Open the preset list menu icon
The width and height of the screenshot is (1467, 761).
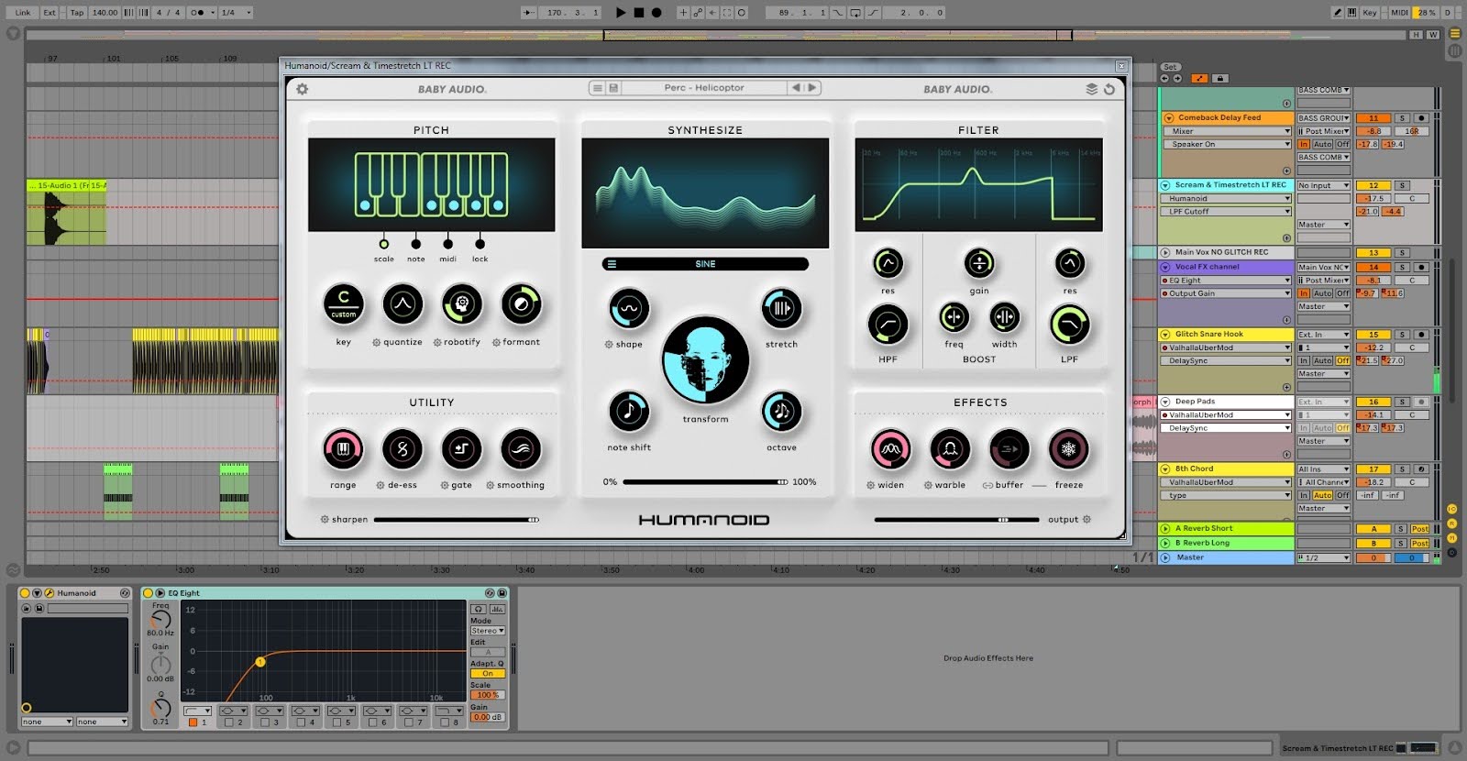[x=598, y=88]
